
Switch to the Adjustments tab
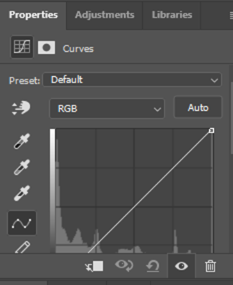[x=104, y=15]
